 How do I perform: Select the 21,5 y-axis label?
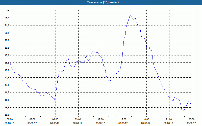pyautogui.click(x=7, y=18)
